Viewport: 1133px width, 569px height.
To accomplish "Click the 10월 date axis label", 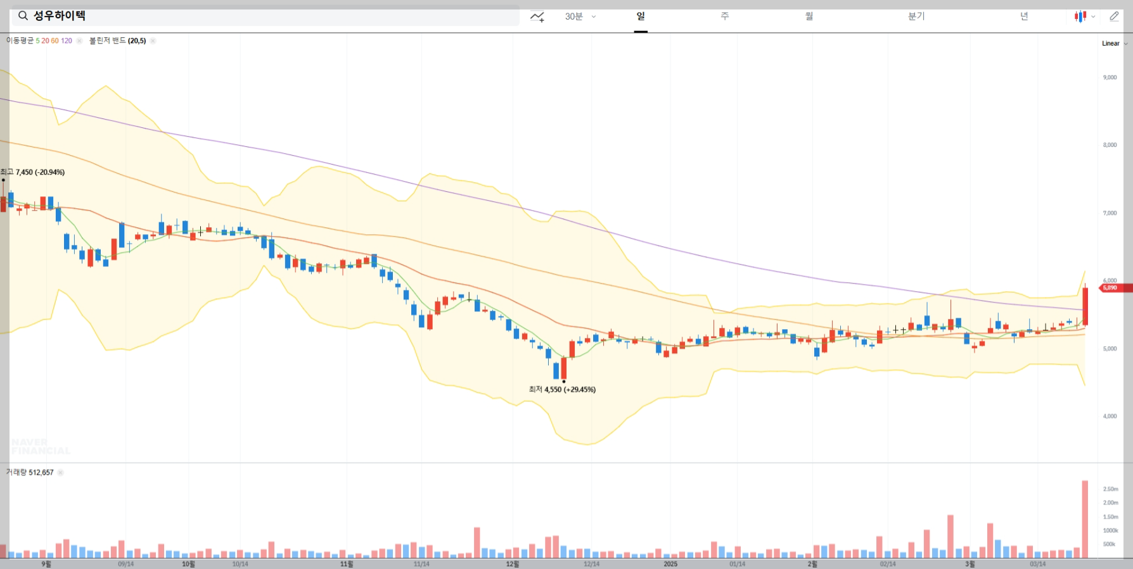I will 188,564.
